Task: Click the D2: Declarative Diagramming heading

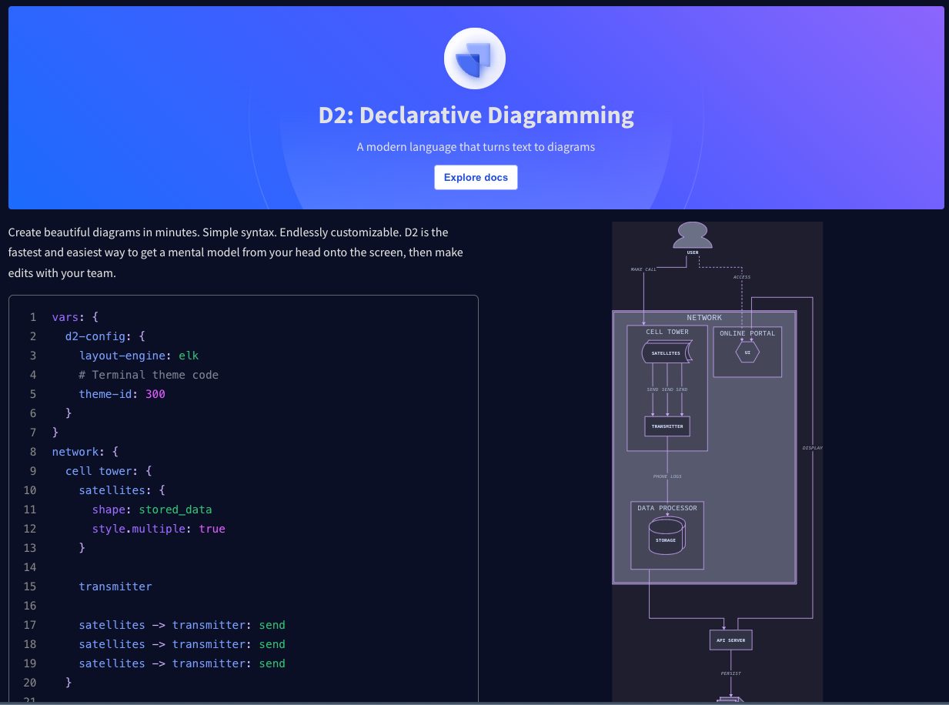Action: (x=476, y=115)
